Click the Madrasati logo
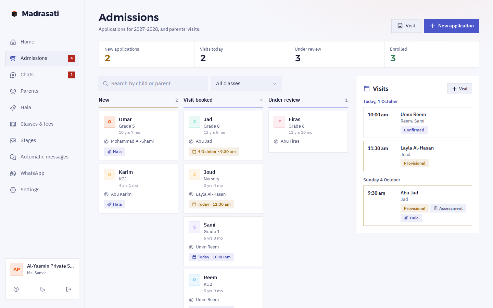493x308 pixels. click(35, 14)
